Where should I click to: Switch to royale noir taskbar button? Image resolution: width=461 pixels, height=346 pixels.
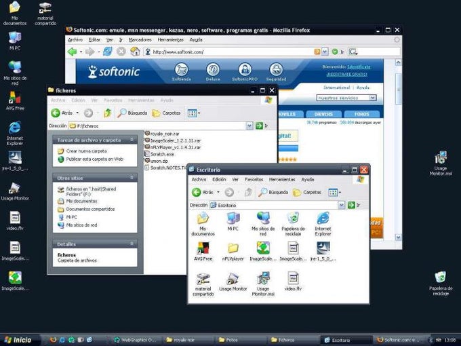[x=188, y=340]
